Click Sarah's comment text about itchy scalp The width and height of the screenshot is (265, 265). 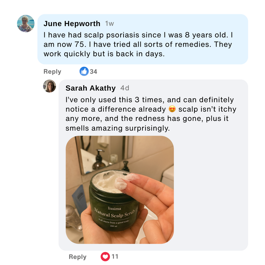(151, 114)
